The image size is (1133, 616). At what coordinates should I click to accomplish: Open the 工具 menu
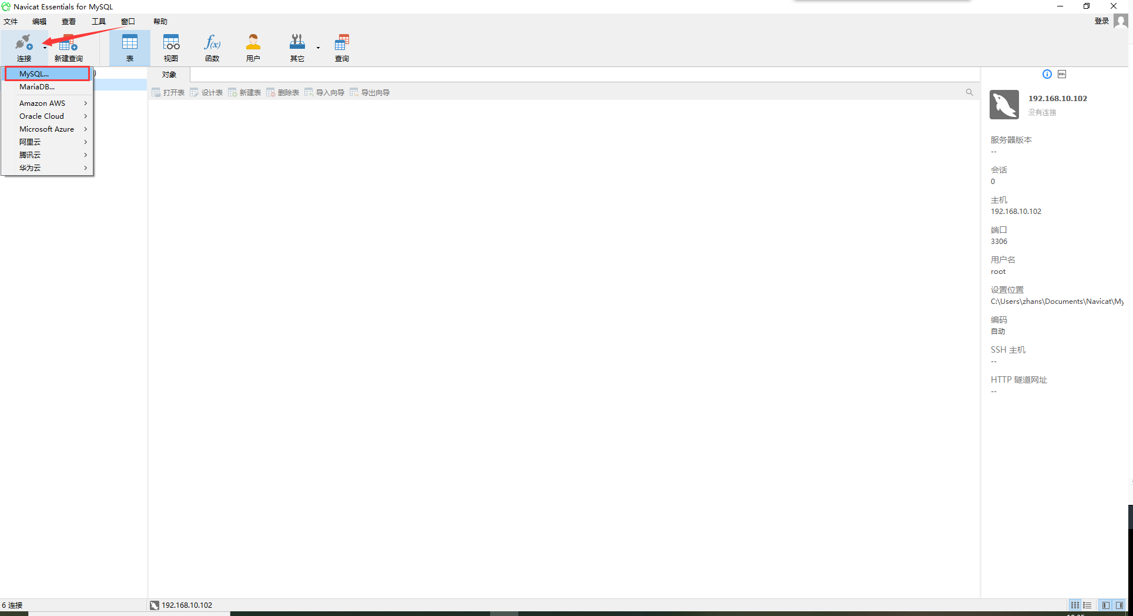click(x=99, y=21)
